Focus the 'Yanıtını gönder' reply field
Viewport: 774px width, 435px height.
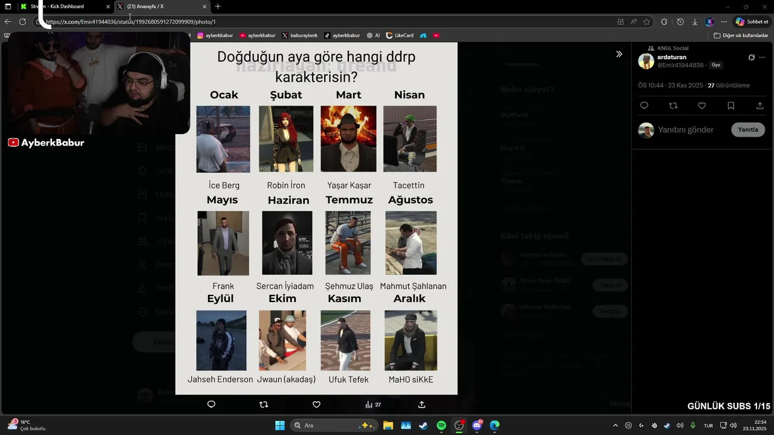click(x=686, y=130)
